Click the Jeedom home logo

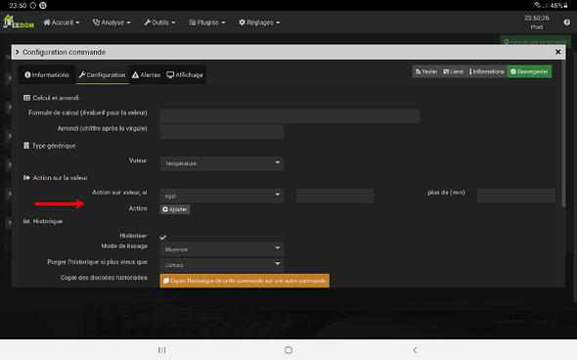(x=19, y=22)
